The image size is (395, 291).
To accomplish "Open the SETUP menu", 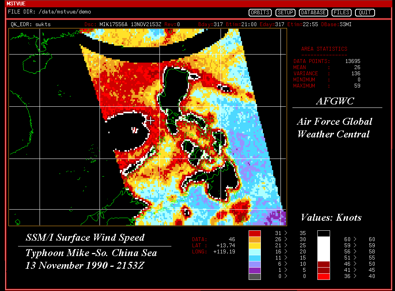I will click(x=285, y=13).
